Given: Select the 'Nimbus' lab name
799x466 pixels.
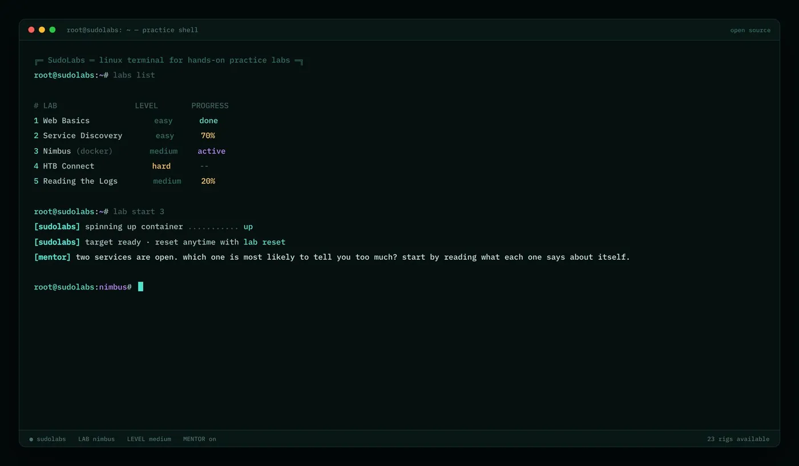Looking at the screenshot, I should 57,151.
